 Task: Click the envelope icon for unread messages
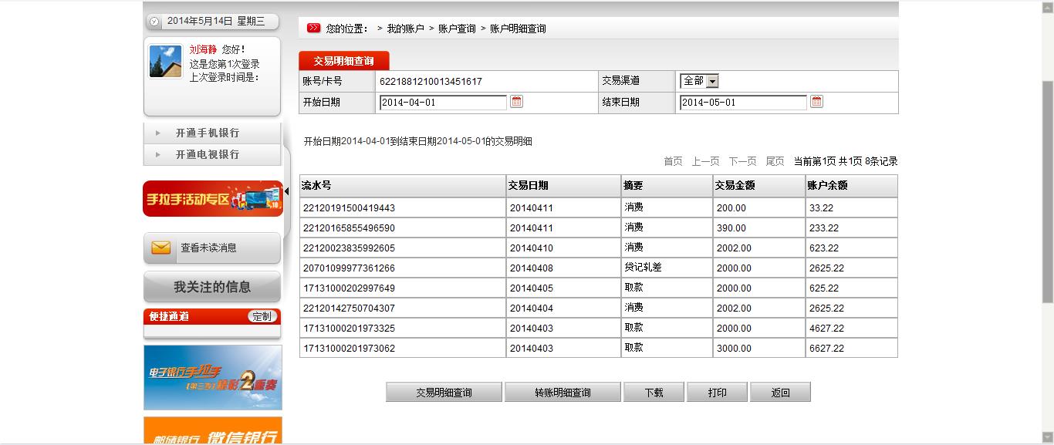click(161, 248)
